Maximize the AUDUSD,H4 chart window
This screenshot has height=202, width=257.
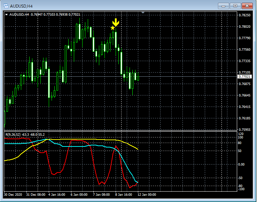pyautogui.click(x=235, y=6)
